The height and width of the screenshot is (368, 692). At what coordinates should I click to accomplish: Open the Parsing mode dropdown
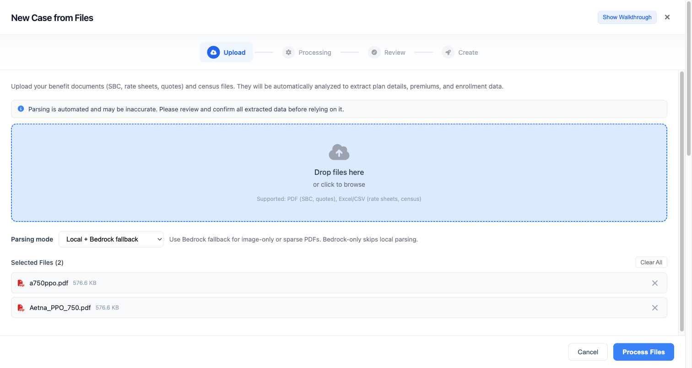pos(111,239)
